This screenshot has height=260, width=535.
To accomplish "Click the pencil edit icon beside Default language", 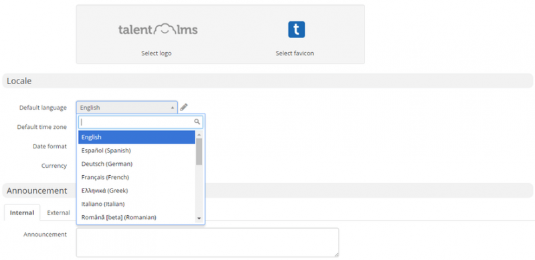I will [x=184, y=107].
